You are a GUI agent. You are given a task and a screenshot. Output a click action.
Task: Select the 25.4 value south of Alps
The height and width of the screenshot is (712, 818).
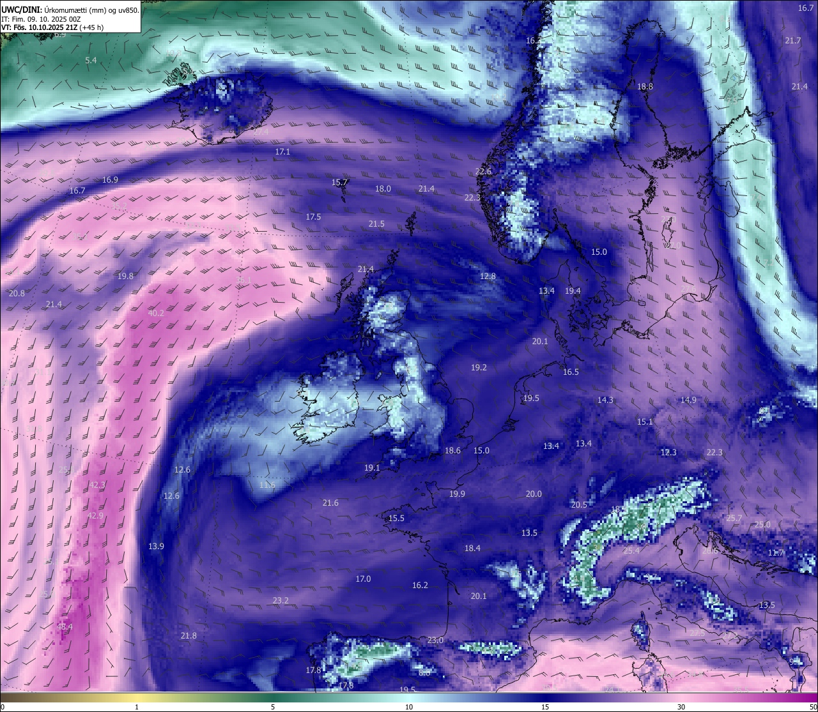coord(631,550)
